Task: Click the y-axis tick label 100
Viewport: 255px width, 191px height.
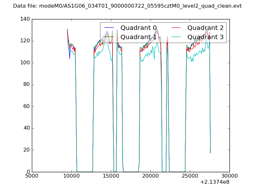Action: tap(26, 63)
